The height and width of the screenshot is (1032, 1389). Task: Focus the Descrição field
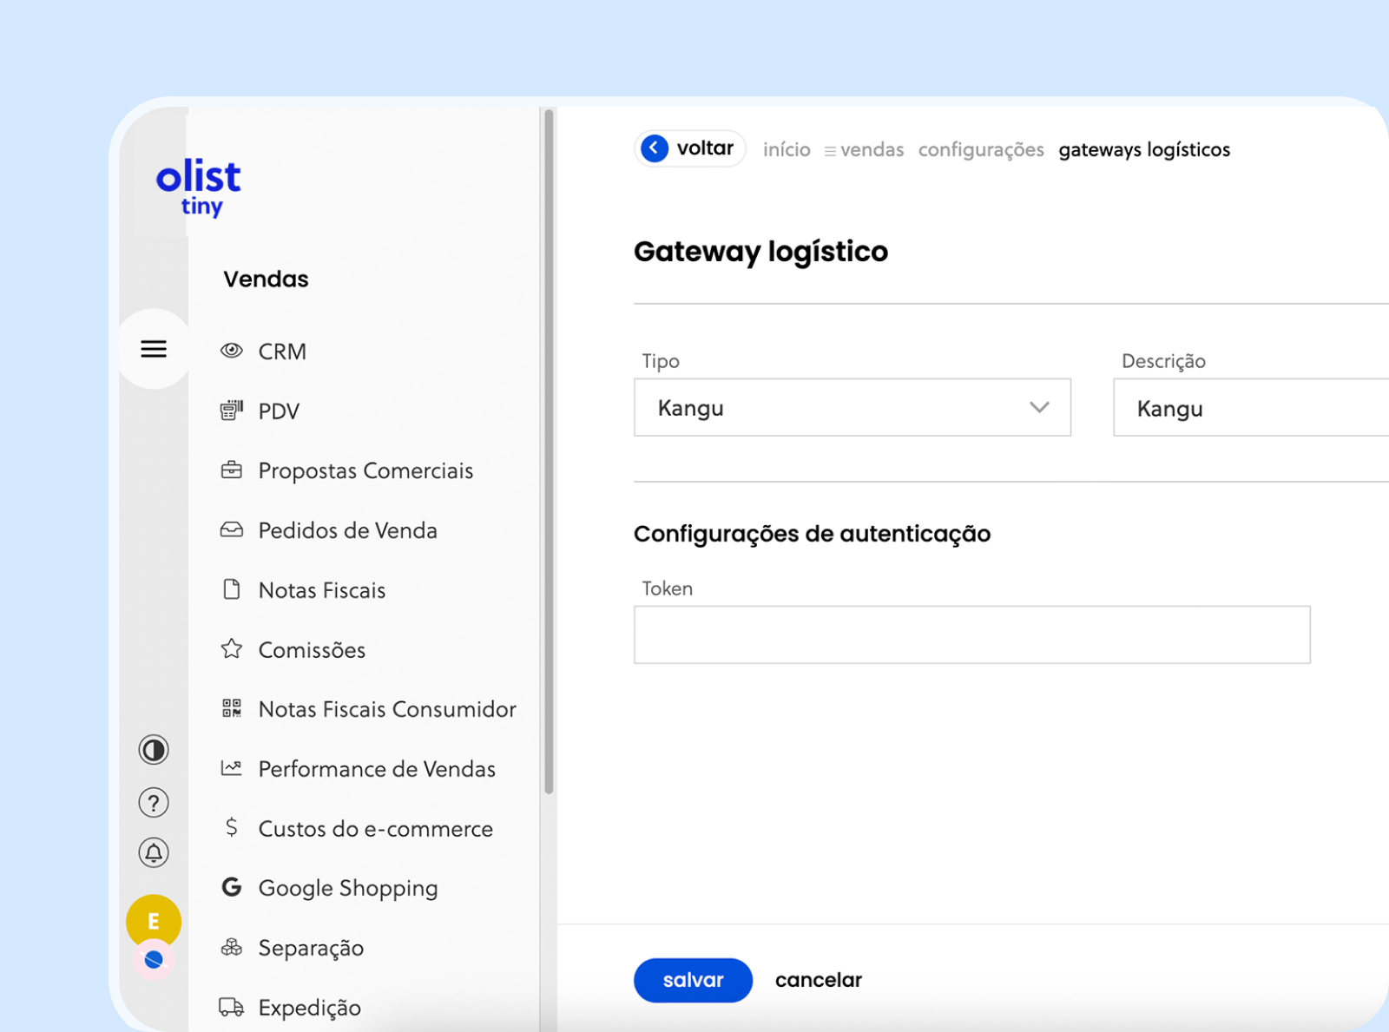(x=1251, y=407)
